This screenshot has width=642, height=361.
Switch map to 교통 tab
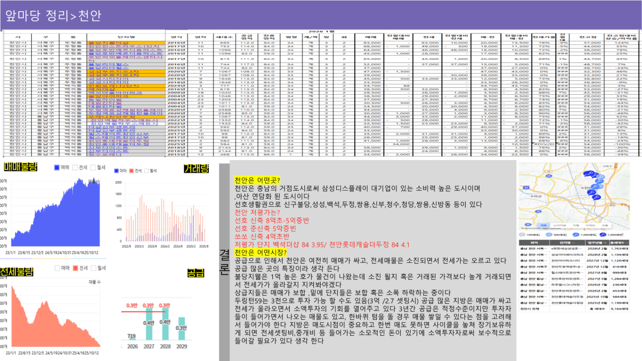click(605, 225)
